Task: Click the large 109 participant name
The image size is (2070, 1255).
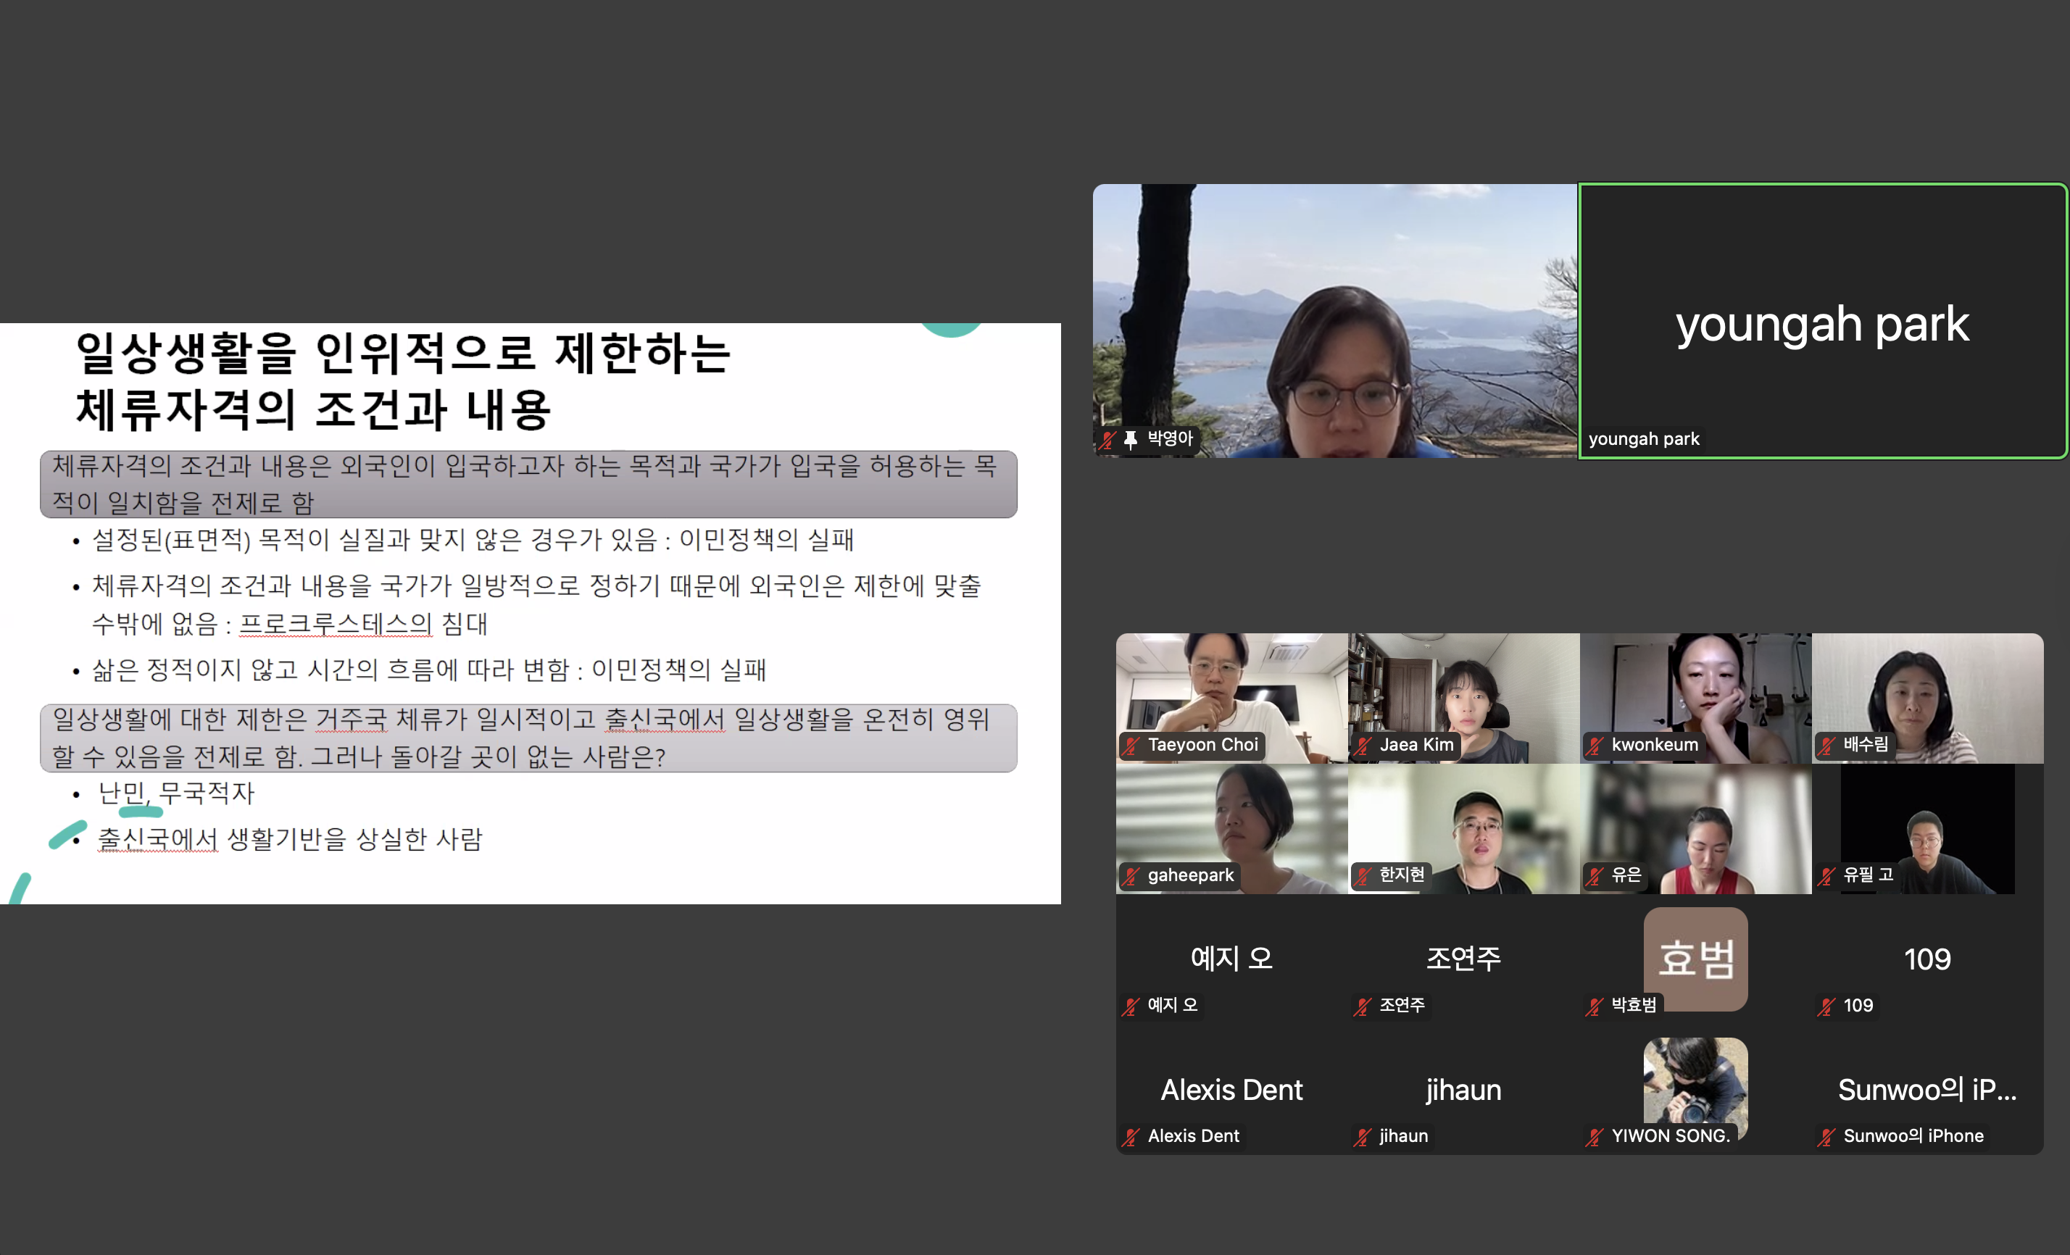Action: click(x=1927, y=959)
